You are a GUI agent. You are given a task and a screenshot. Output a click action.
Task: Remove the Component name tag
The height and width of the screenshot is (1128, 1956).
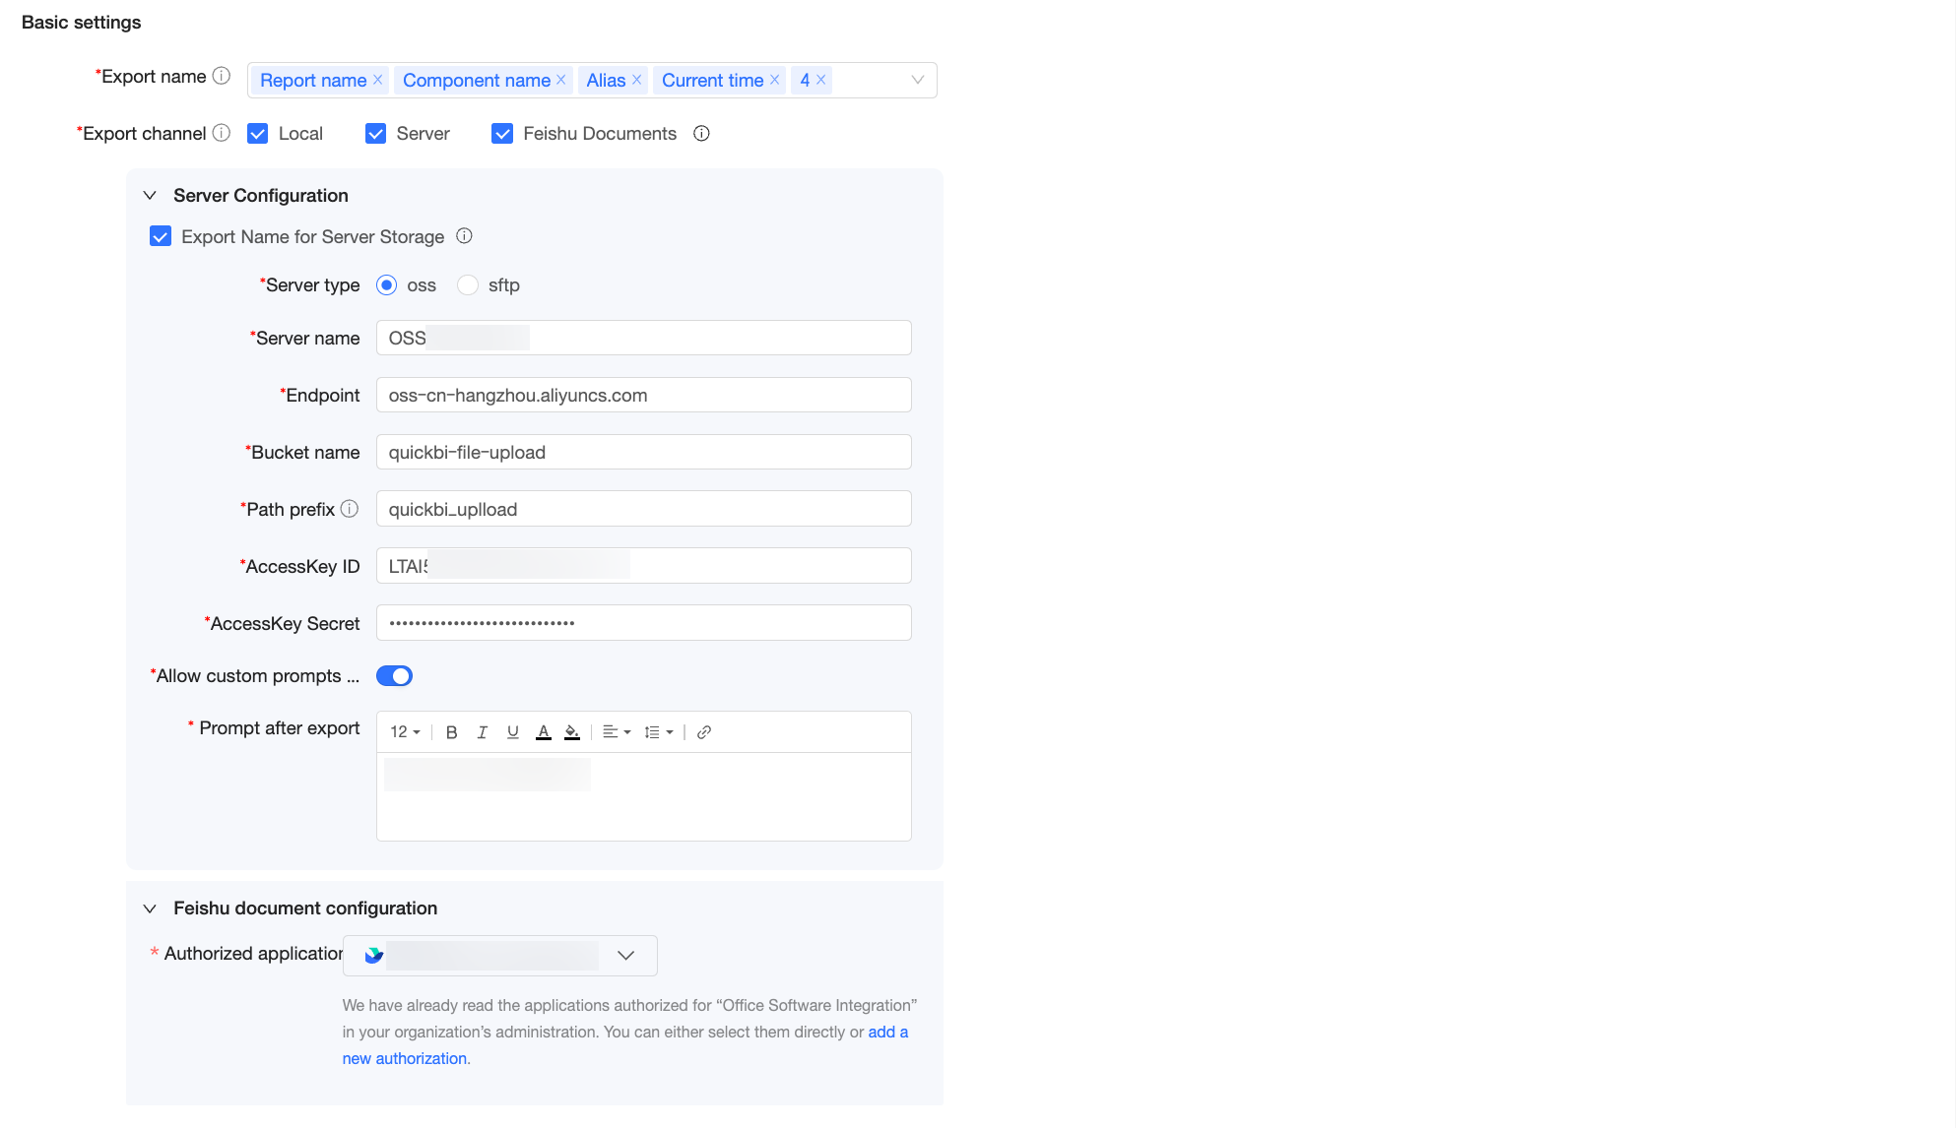point(560,80)
